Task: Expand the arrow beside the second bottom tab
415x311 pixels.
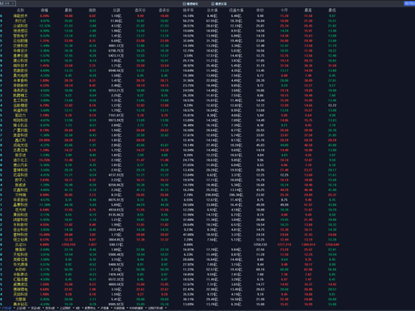Action: (28, 308)
